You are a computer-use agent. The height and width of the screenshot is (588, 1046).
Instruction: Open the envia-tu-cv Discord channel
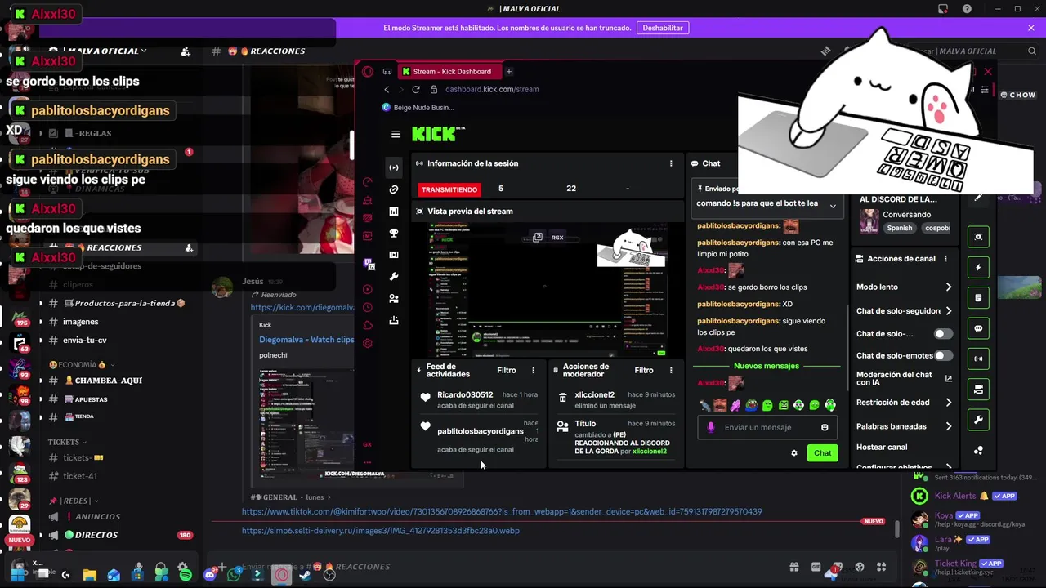[85, 340]
